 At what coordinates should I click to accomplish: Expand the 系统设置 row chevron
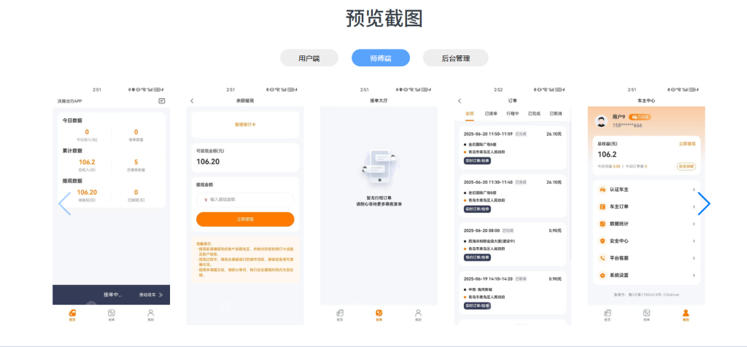pyautogui.click(x=693, y=275)
